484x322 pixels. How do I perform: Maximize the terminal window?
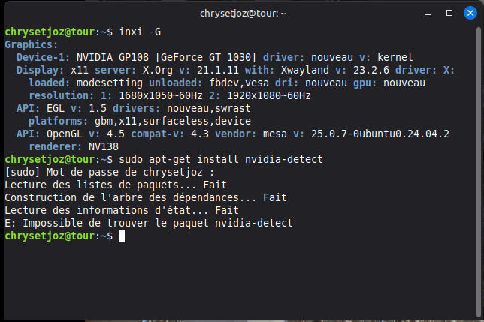pos(449,13)
